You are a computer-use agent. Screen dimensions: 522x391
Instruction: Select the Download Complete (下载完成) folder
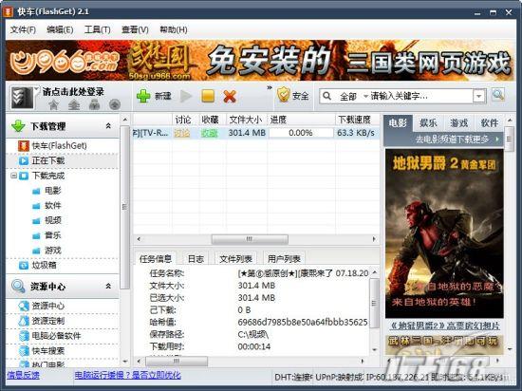pos(48,176)
